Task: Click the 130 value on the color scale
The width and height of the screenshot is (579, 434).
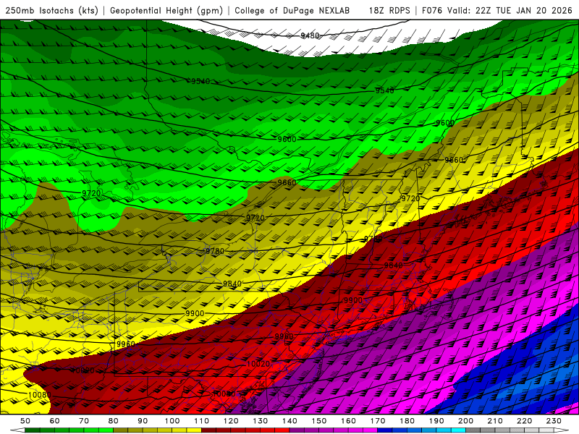Action: point(260,421)
